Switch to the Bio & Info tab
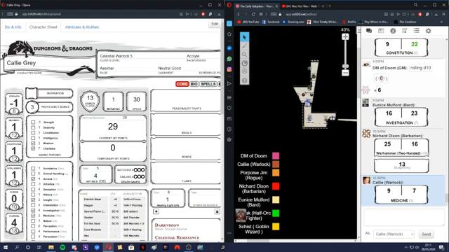449x252 pixels. tap(13, 27)
